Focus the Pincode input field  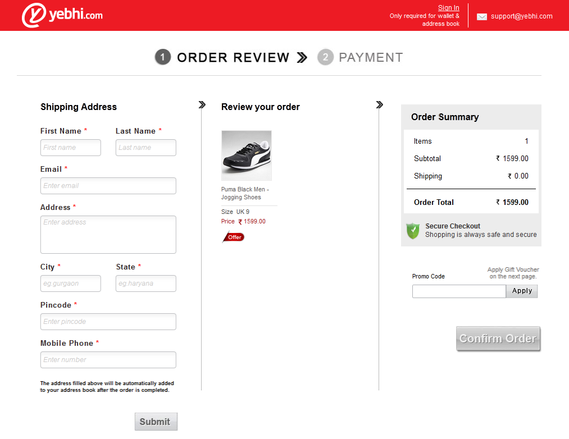point(108,322)
